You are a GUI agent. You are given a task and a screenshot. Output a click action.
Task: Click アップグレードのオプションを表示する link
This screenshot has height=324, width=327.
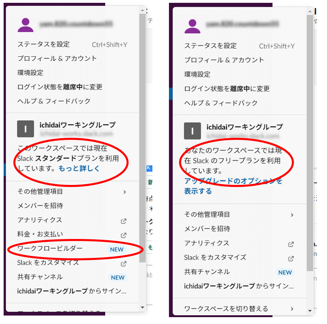pos(233,186)
